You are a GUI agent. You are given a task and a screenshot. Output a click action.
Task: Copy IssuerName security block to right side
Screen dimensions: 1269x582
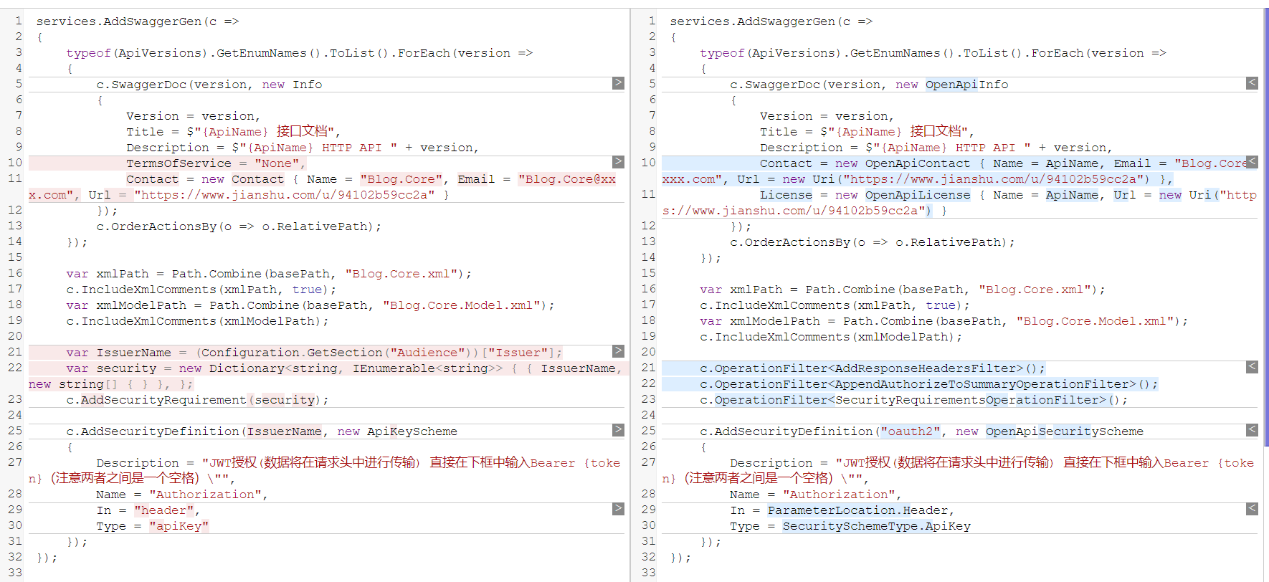click(x=618, y=351)
